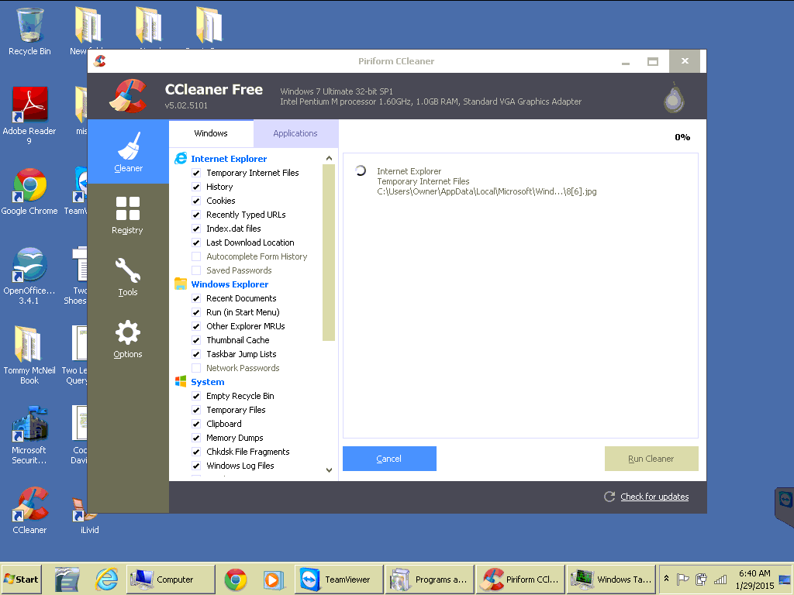Viewport: 794px width, 595px height.
Task: Switch to Computer taskbar window
Action: (x=171, y=580)
